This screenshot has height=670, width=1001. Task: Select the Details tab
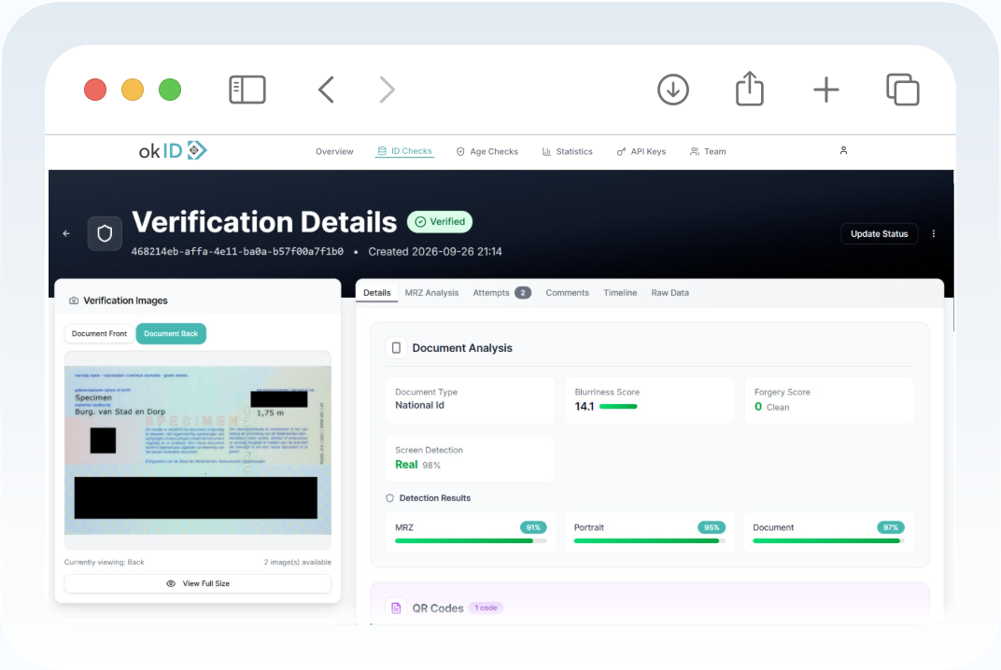tap(376, 293)
